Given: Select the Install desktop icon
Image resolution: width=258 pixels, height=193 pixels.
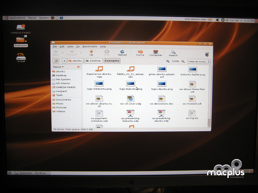Looking at the screenshot, I should 21,58.
